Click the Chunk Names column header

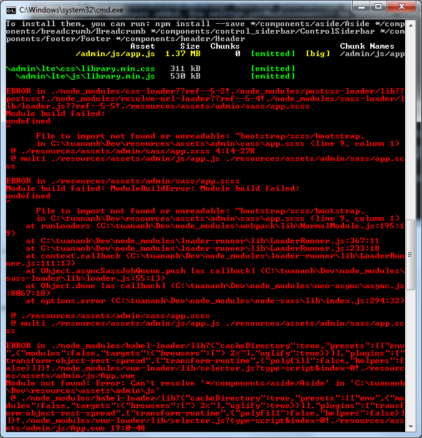pyautogui.click(x=367, y=46)
